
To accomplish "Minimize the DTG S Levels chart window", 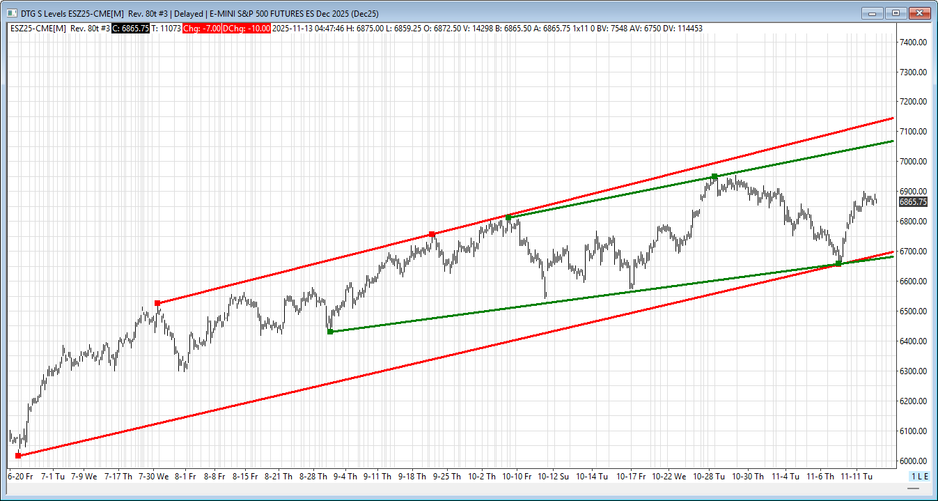I will pyautogui.click(x=872, y=13).
